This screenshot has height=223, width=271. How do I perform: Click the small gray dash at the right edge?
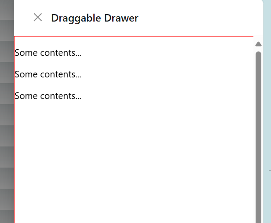point(270,171)
